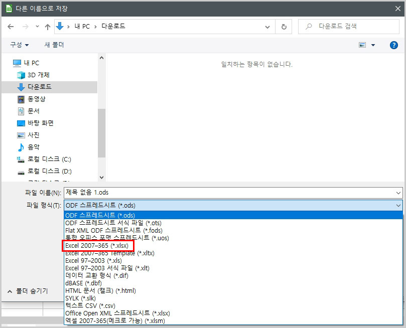The image size is (406, 328).
Task: Open the 음악 folder from the sidebar
Action: point(34,147)
